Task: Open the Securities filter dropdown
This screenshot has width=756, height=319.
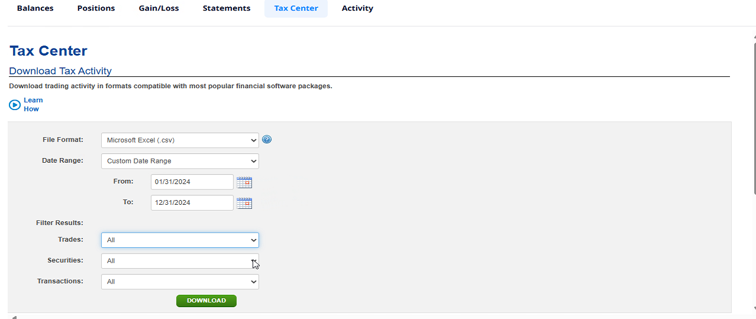Action: (180, 261)
